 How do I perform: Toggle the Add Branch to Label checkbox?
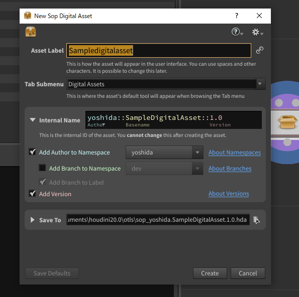tap(42, 182)
